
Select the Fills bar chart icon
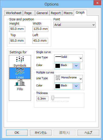click(x=20, y=83)
